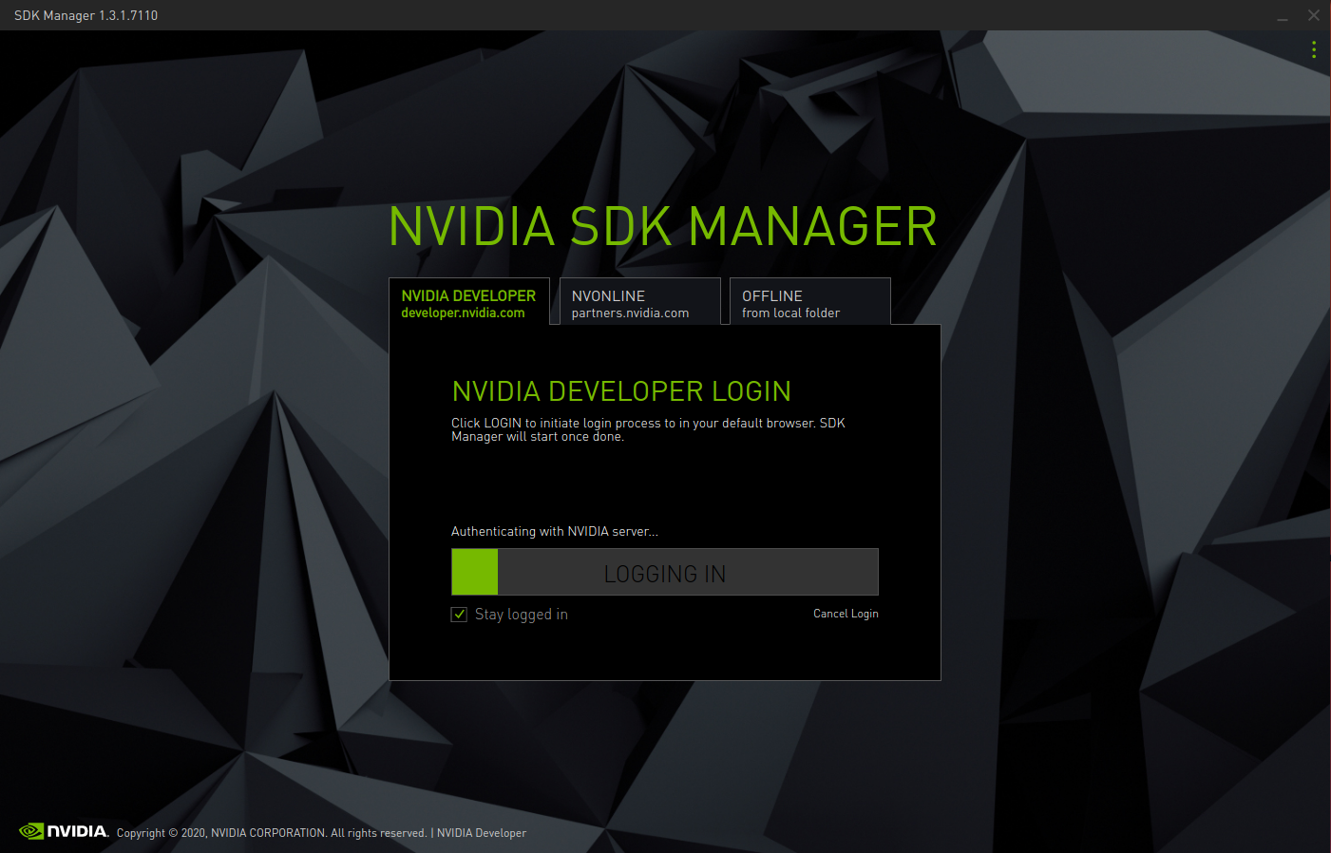Open the three-dot options menu
1331x853 pixels.
[x=1314, y=49]
